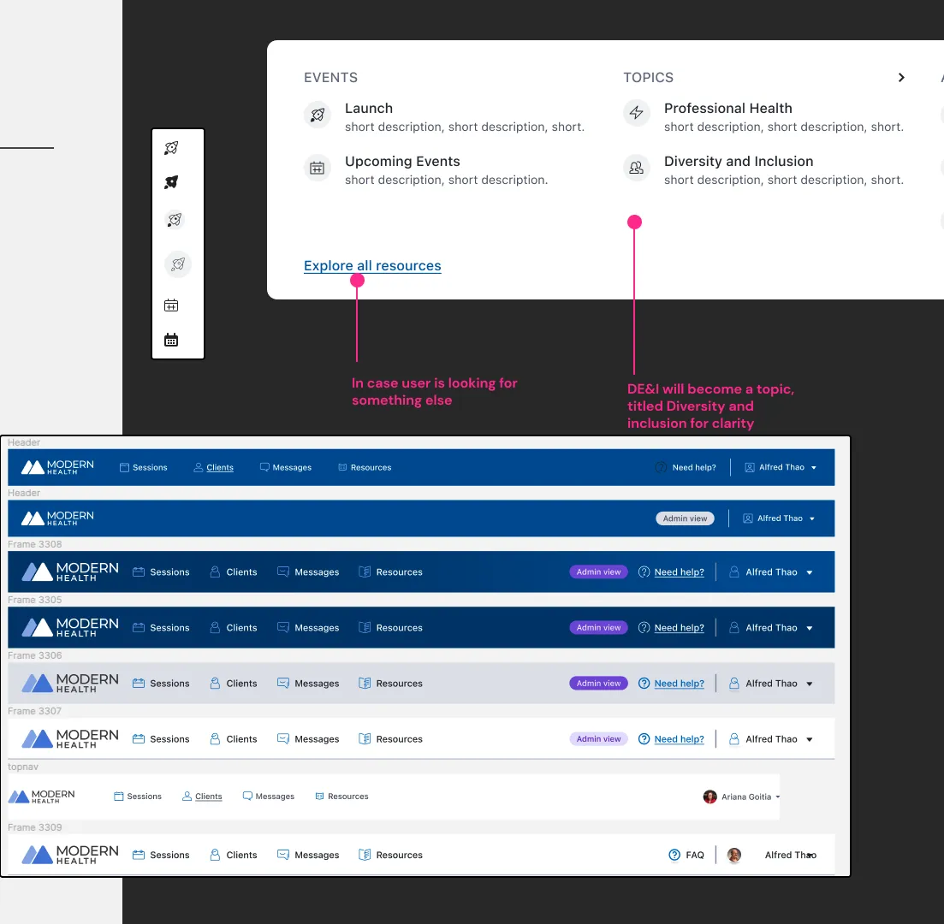Viewport: 944px width, 924px height.
Task: Click Resources in the top Header nav bar
Action: [365, 467]
